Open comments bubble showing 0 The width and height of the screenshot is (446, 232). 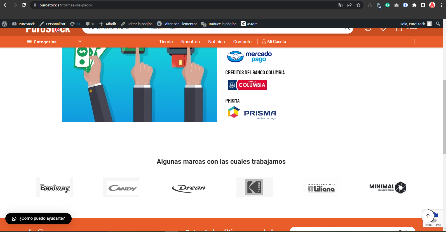point(90,24)
